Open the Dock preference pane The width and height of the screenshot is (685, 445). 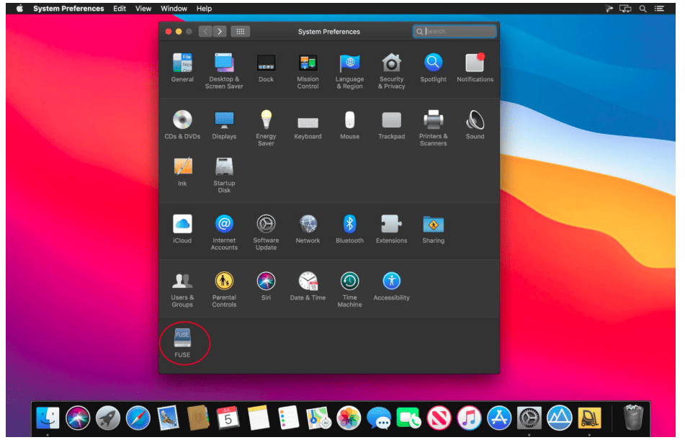pos(266,68)
